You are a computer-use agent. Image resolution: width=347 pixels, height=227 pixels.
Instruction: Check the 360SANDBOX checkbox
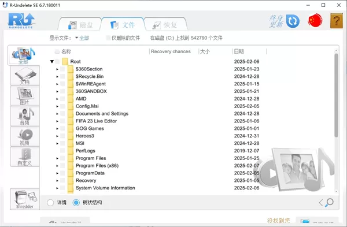coord(62,91)
